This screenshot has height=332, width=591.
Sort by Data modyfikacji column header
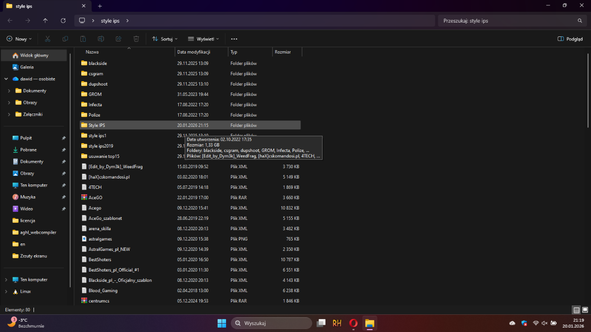(194, 52)
